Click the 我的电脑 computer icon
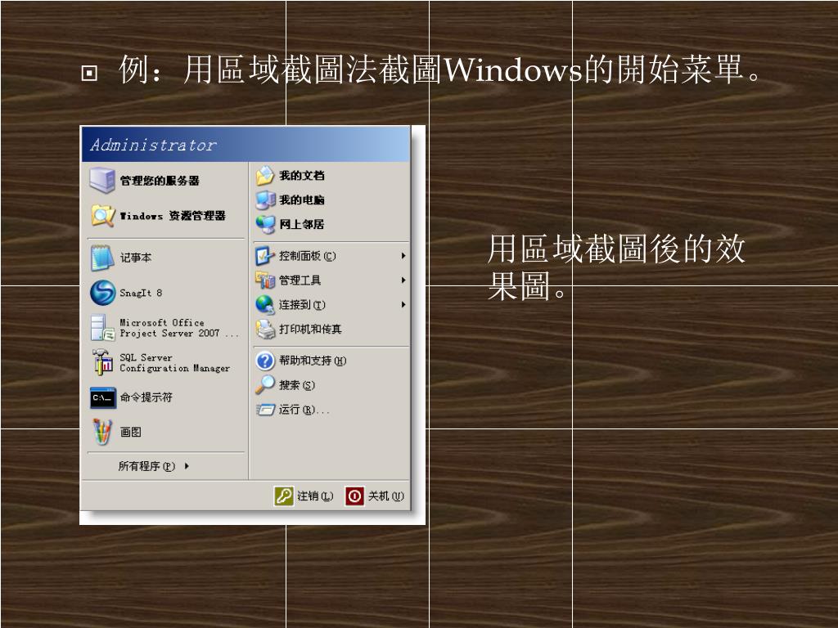The height and width of the screenshot is (628, 838). [265, 200]
